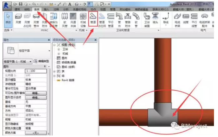The image size is (218, 137).
Task: Pick Pipe Accessory (管路附件) valve tool
Action: pyautogui.click(x=128, y=20)
